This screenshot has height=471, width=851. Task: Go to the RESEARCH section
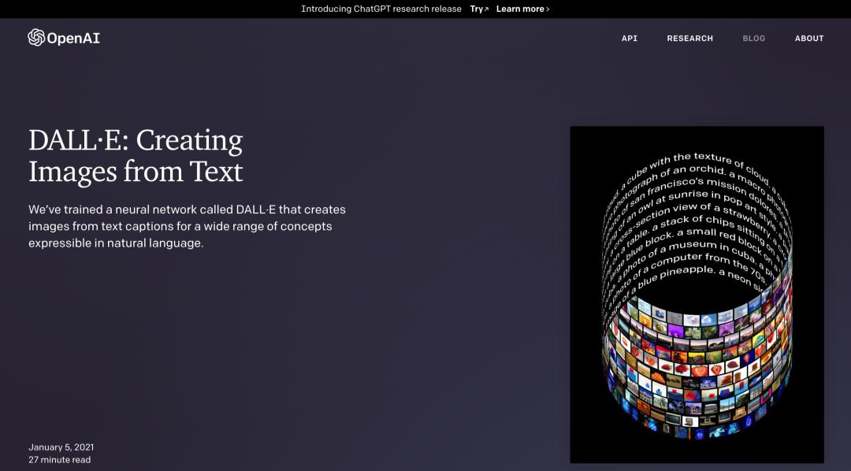689,39
